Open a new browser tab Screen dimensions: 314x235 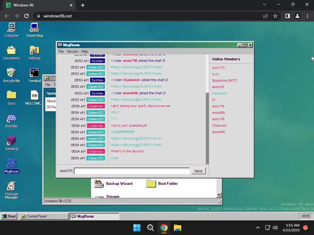(83, 5)
